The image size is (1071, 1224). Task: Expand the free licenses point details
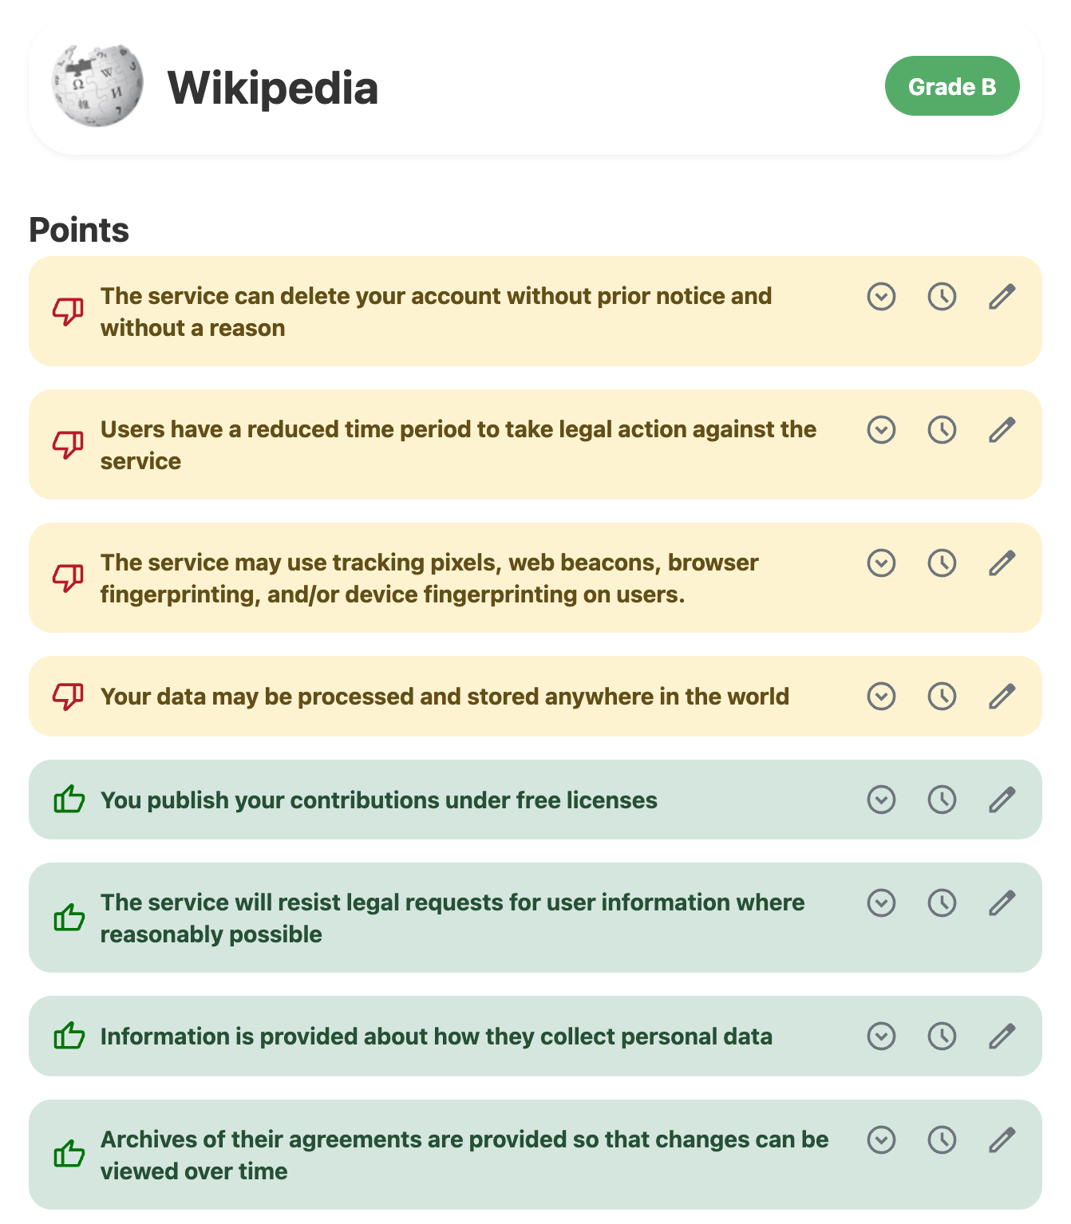(881, 800)
